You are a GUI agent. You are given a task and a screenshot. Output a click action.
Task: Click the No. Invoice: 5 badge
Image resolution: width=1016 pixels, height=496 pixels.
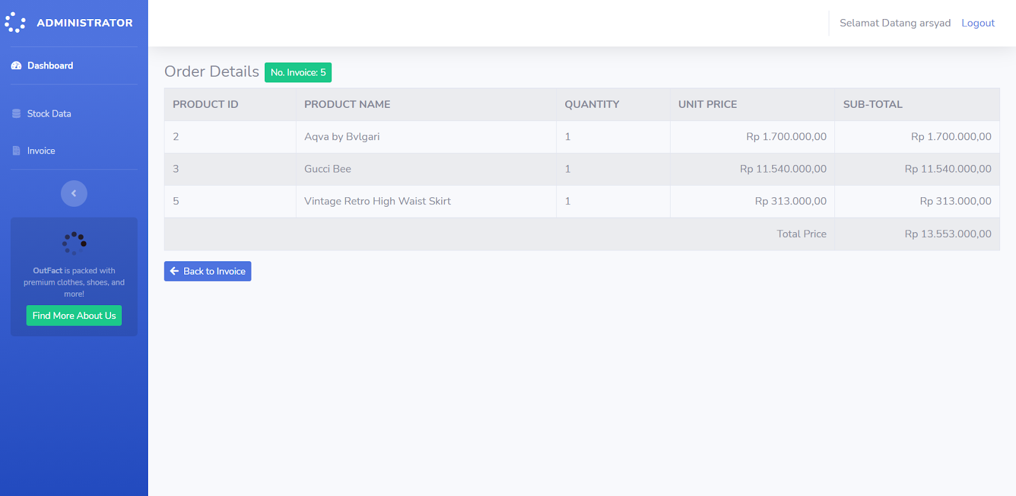(298, 72)
